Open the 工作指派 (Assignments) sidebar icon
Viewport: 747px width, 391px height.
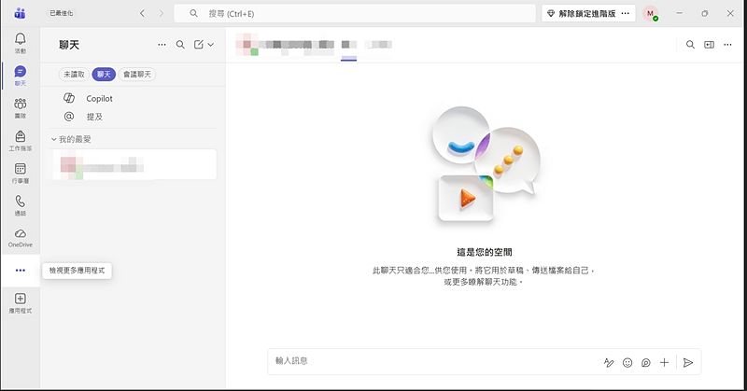coord(20,140)
